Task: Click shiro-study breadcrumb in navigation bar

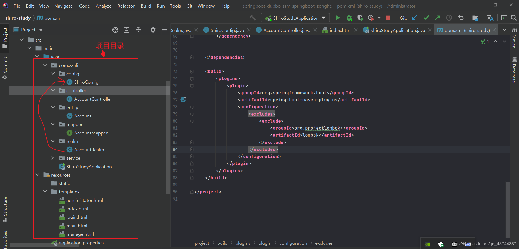Action: coord(18,18)
